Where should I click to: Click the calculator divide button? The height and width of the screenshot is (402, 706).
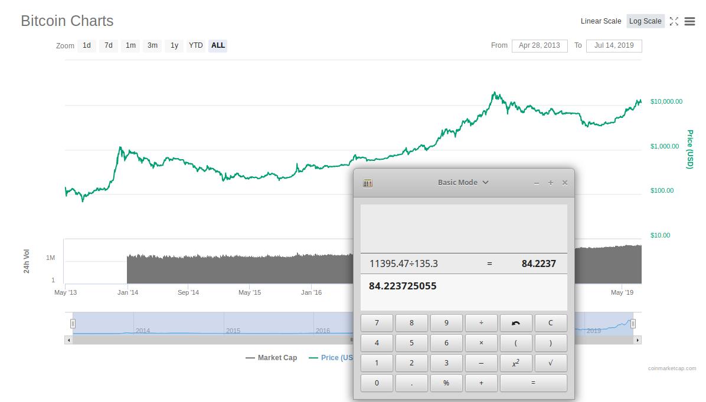point(481,323)
